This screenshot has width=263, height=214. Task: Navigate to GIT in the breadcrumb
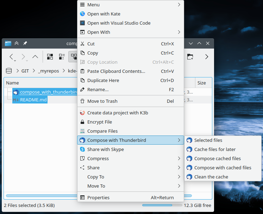(x=25, y=71)
